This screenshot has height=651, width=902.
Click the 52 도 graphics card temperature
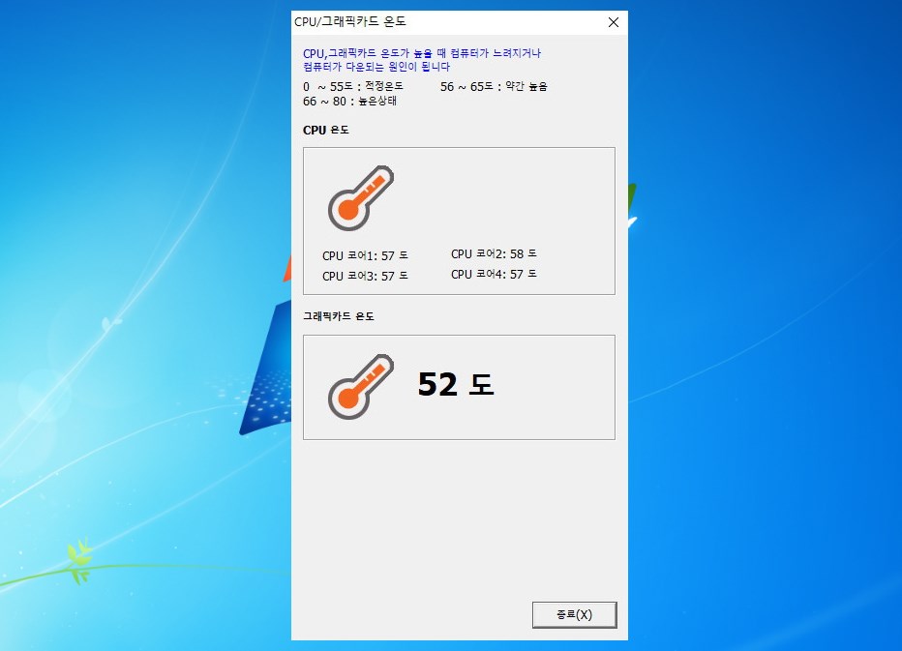coord(456,384)
